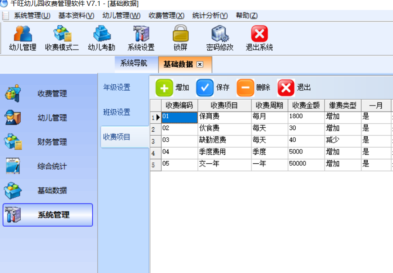This screenshot has height=273, width=393.
Task: Click the orange 删除 minus icon
Action: pos(245,88)
